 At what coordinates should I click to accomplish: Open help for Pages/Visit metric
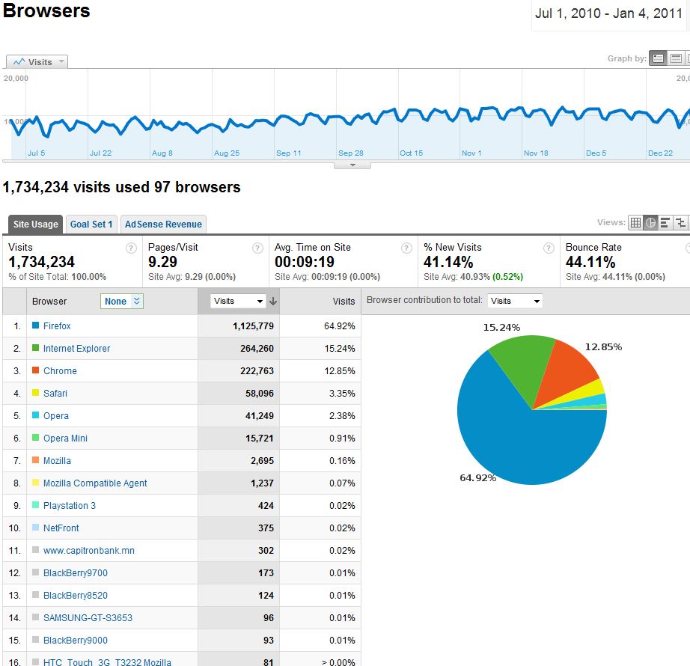(257, 248)
